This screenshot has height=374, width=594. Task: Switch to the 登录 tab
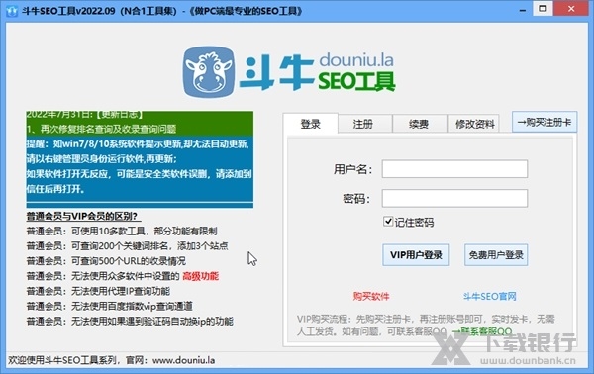click(310, 124)
